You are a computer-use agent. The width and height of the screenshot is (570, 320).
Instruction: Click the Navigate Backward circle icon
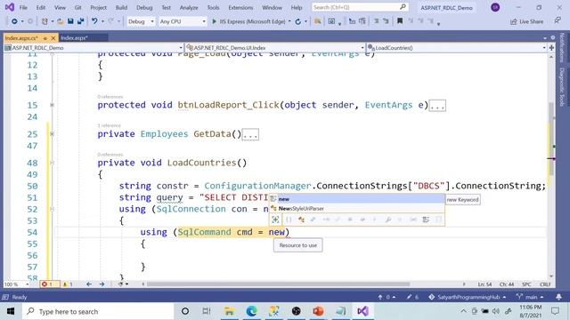click(x=14, y=21)
